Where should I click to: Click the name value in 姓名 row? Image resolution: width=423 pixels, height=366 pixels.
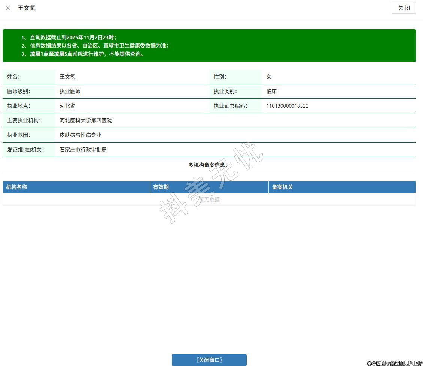pos(67,77)
